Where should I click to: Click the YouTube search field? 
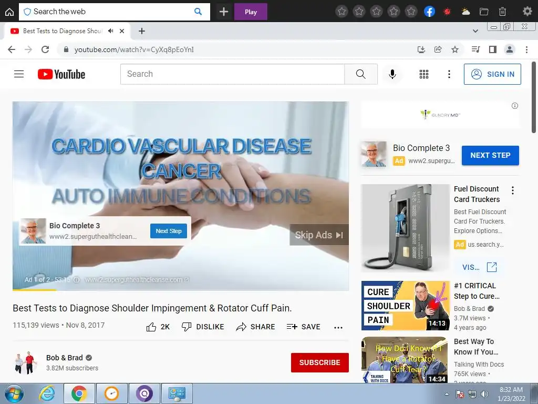(x=232, y=74)
